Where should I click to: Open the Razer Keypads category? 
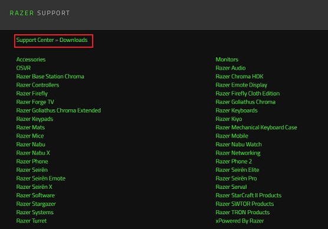coord(35,119)
